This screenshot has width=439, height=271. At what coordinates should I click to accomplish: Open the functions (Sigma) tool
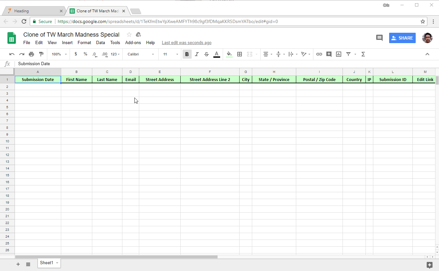[363, 54]
